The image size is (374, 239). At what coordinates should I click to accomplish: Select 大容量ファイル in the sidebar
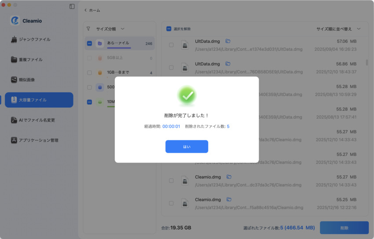pyautogui.click(x=39, y=100)
